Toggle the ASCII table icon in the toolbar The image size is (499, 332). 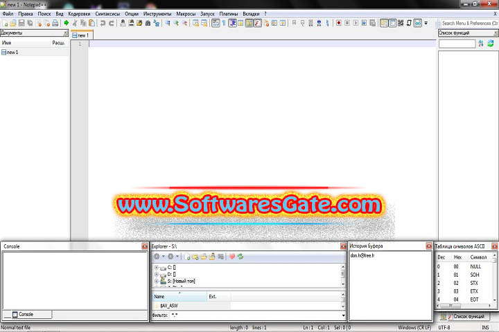[x=401, y=24]
